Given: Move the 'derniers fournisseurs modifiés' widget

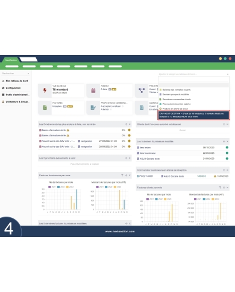Looking at the screenshot, I should click(224, 142).
